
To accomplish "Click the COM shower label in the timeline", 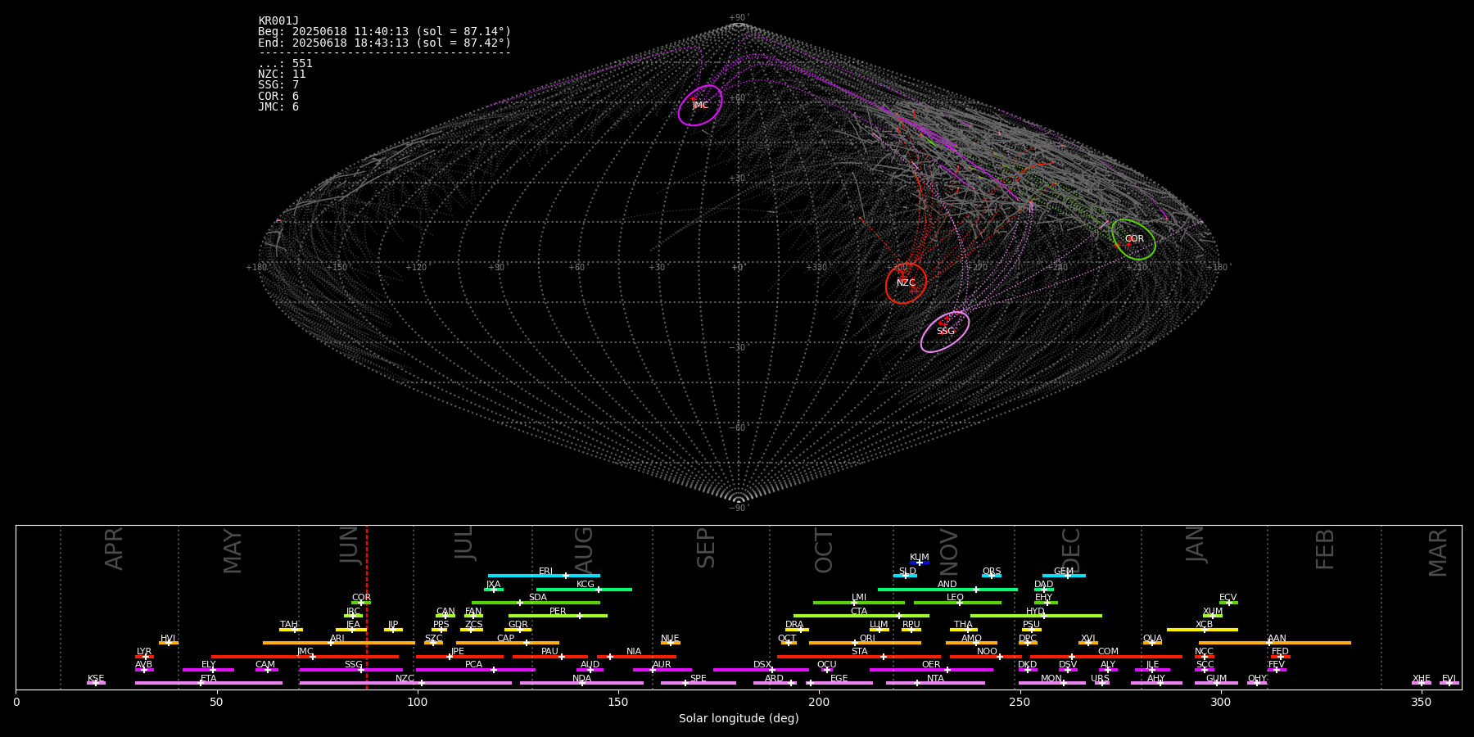I will coord(1108,652).
